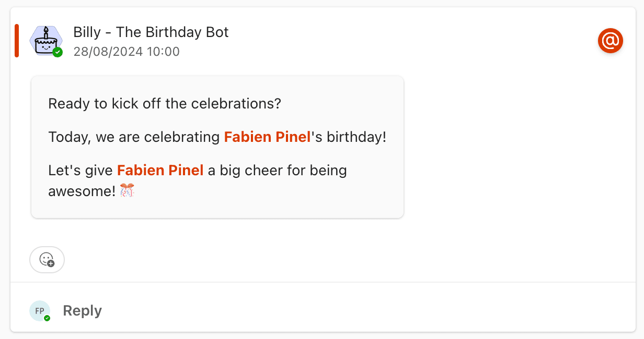Click the green status badge on the FP avatar

pyautogui.click(x=49, y=318)
